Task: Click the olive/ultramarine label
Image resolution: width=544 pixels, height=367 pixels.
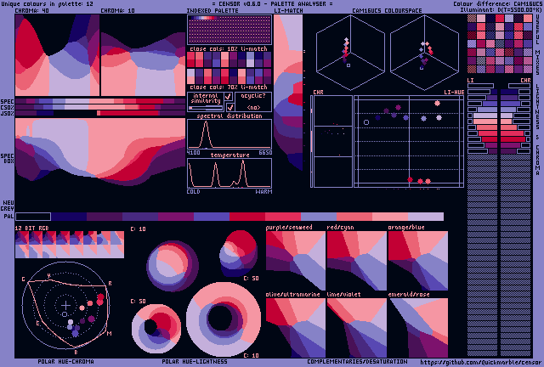Action: pos(292,294)
